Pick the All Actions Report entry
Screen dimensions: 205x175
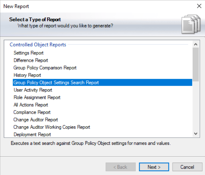pos(31,105)
